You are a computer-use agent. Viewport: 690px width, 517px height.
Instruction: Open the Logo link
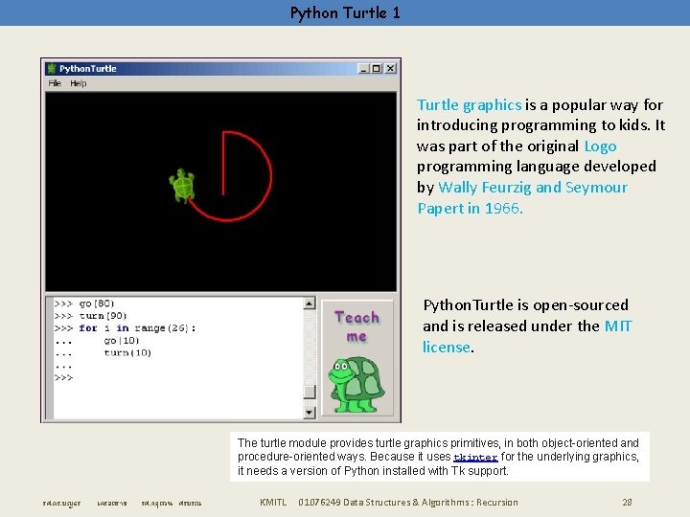[600, 146]
